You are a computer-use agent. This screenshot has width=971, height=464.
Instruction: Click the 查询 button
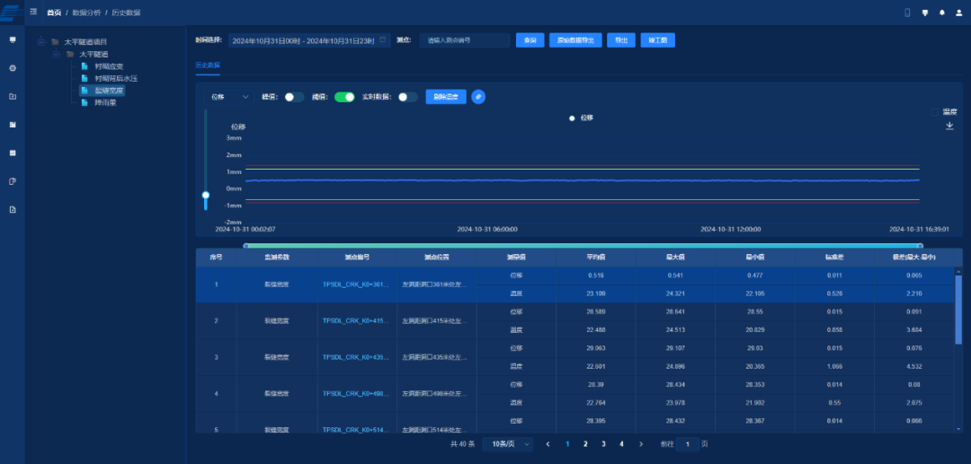pos(530,40)
